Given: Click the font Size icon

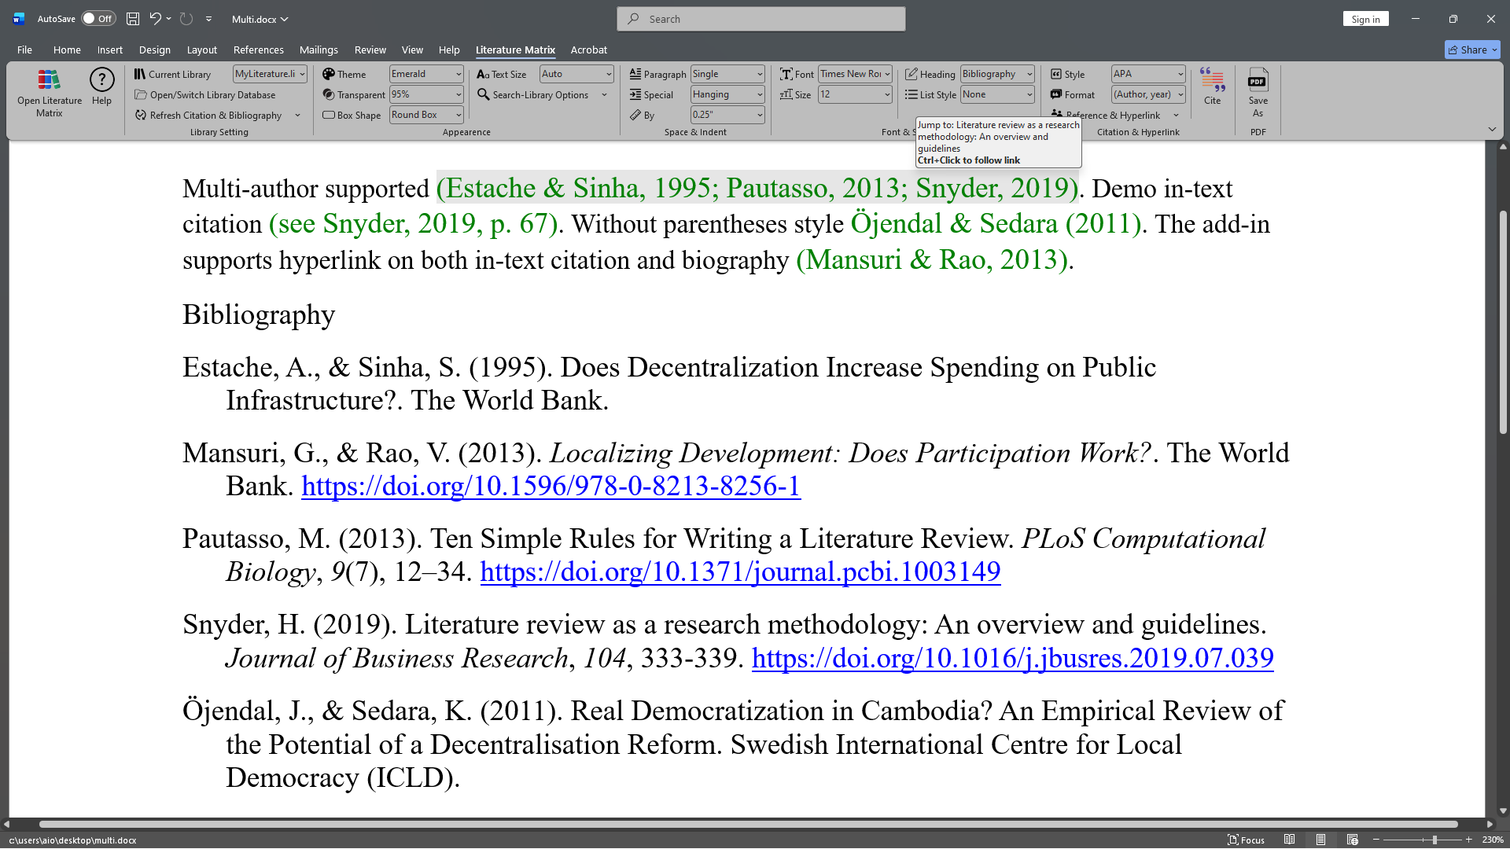Looking at the screenshot, I should [786, 94].
